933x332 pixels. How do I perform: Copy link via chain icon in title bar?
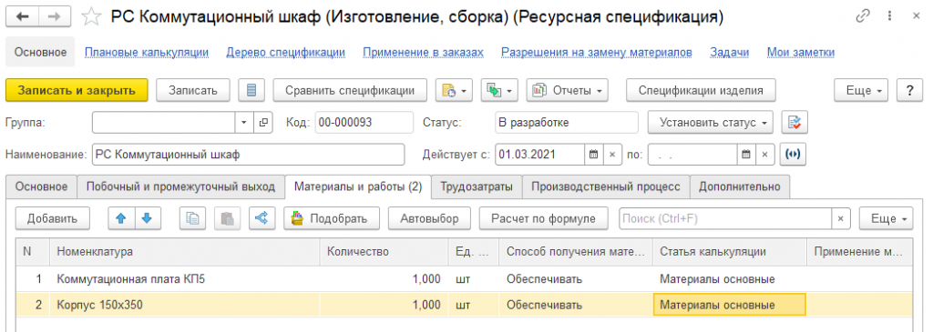(863, 16)
